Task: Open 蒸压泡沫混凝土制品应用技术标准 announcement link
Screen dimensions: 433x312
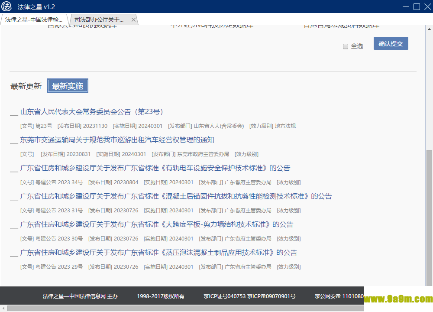Action: click(158, 253)
